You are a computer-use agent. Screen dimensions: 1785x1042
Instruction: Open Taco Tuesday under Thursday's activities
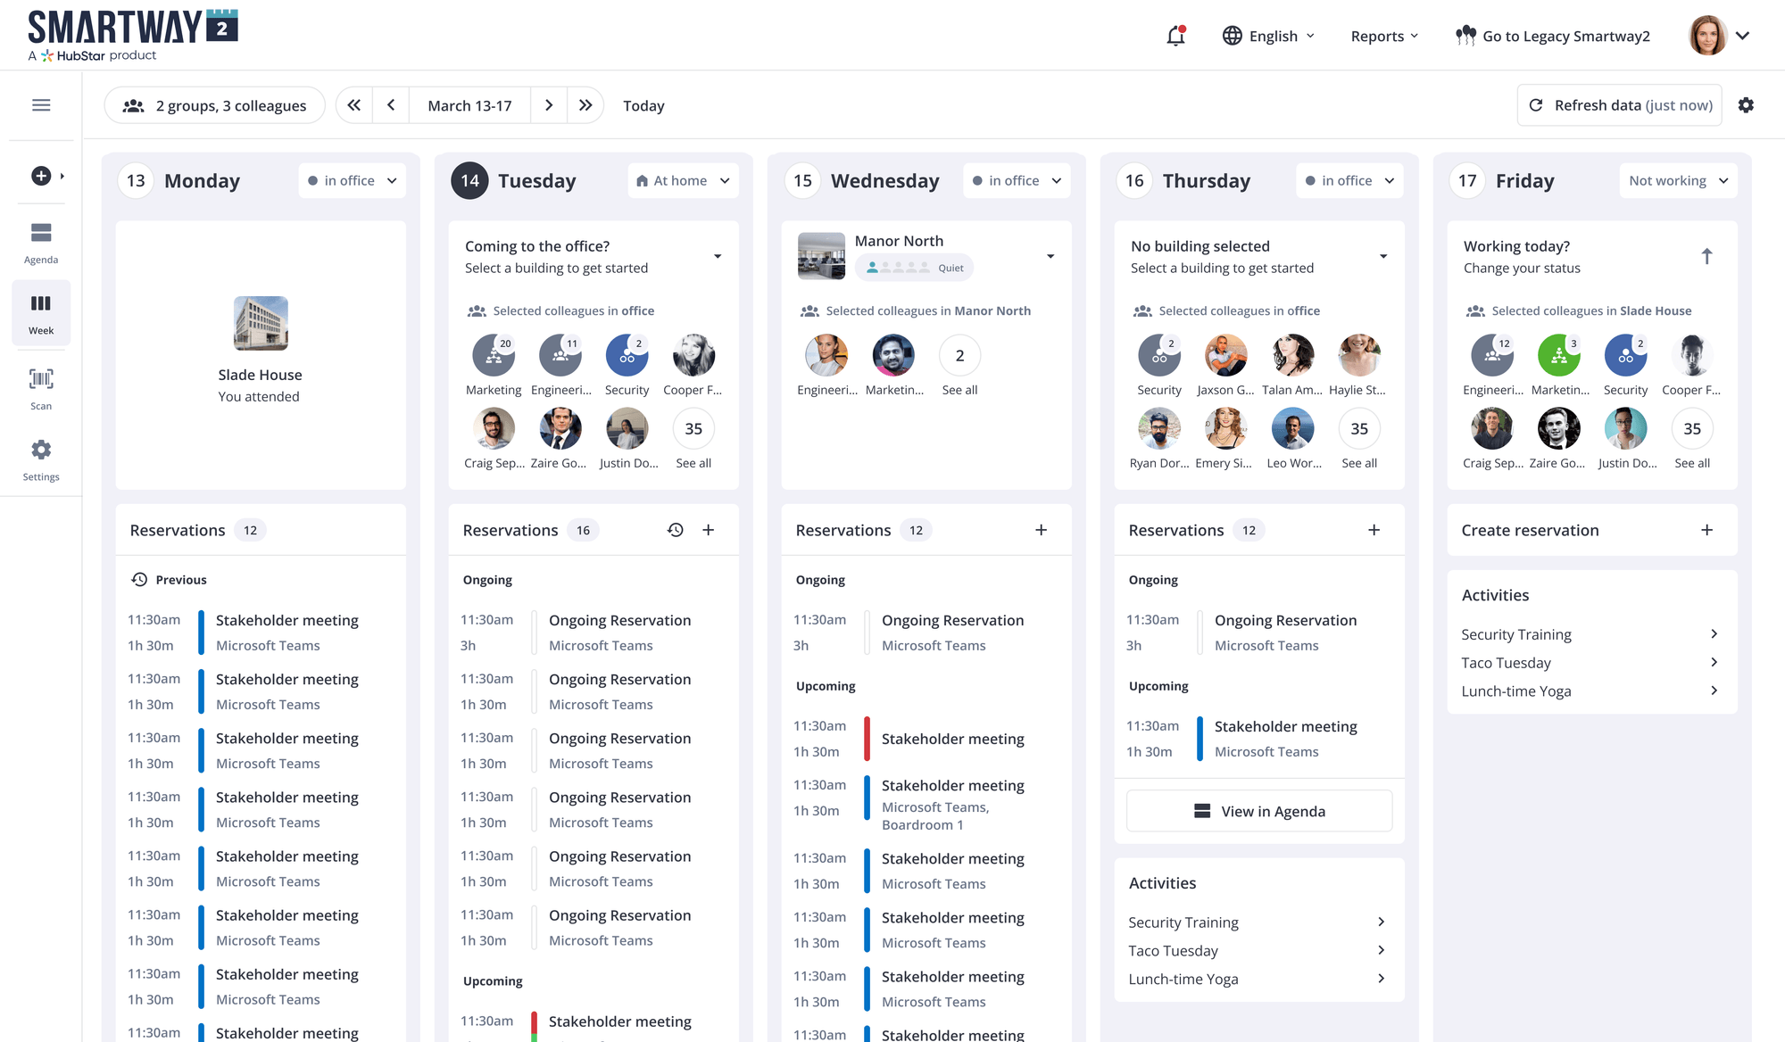pyautogui.click(x=1258, y=951)
